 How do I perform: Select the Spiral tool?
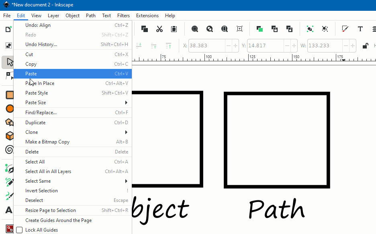tap(9, 149)
